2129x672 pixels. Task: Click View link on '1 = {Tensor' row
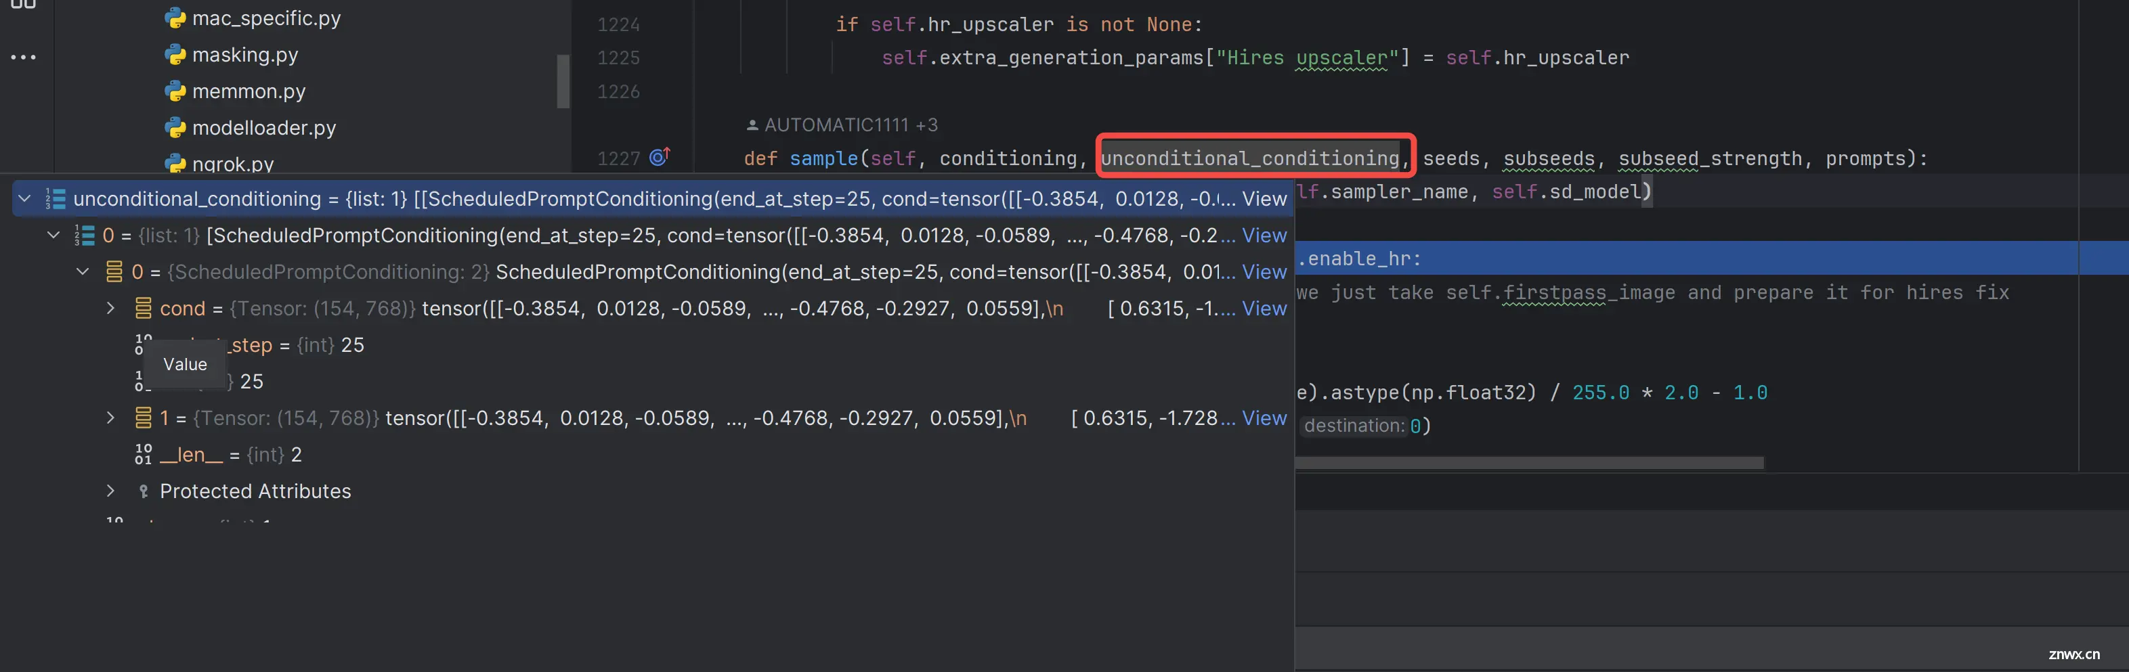[1264, 418]
